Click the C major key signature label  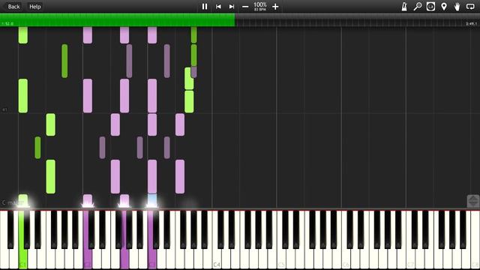(13, 202)
